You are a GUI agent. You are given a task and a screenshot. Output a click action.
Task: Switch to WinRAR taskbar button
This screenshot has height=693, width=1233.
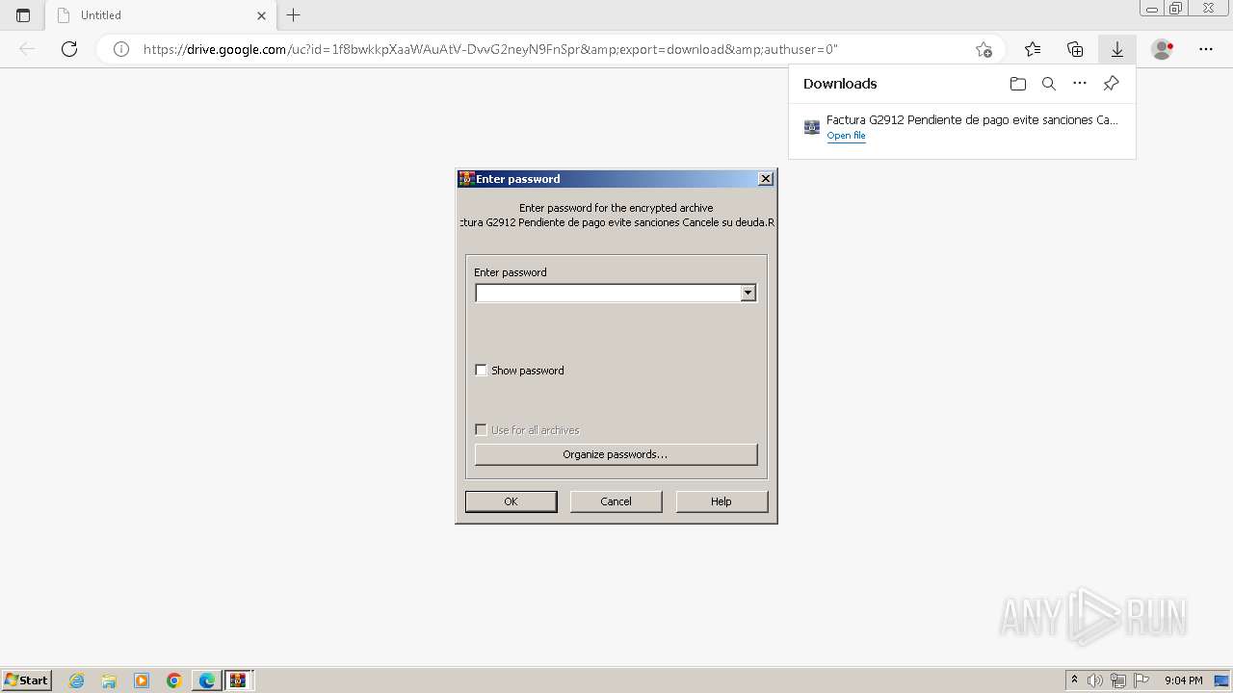pyautogui.click(x=238, y=680)
